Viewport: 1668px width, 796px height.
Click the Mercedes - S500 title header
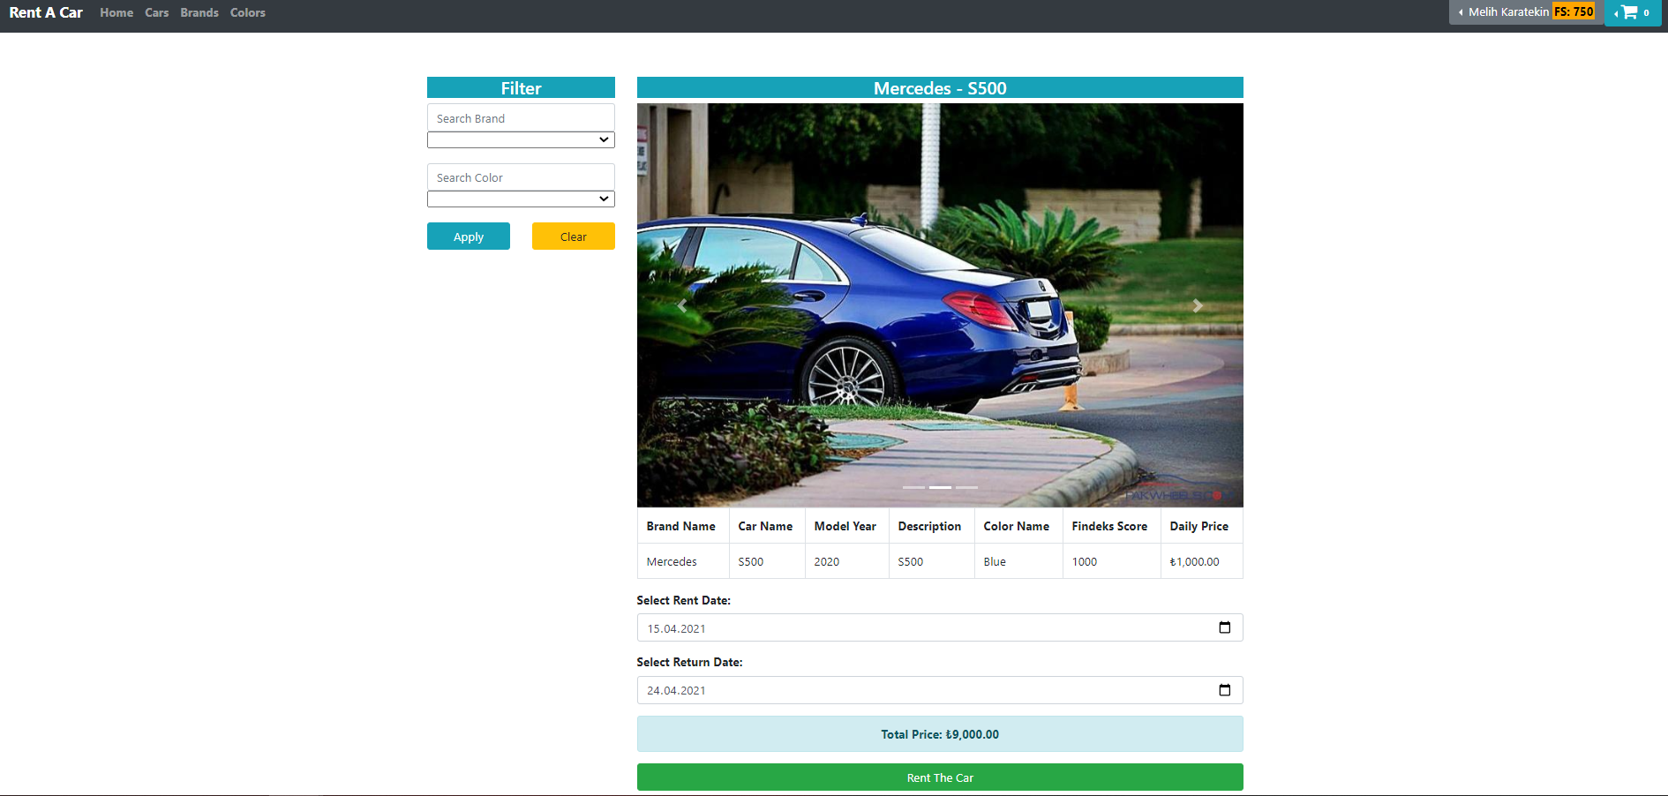(940, 88)
